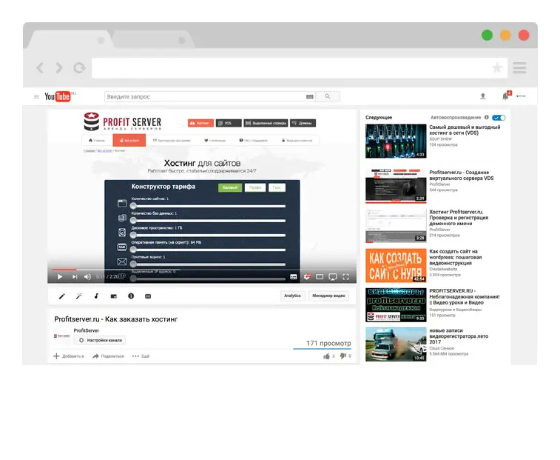Open the audio music note tool

96,296
